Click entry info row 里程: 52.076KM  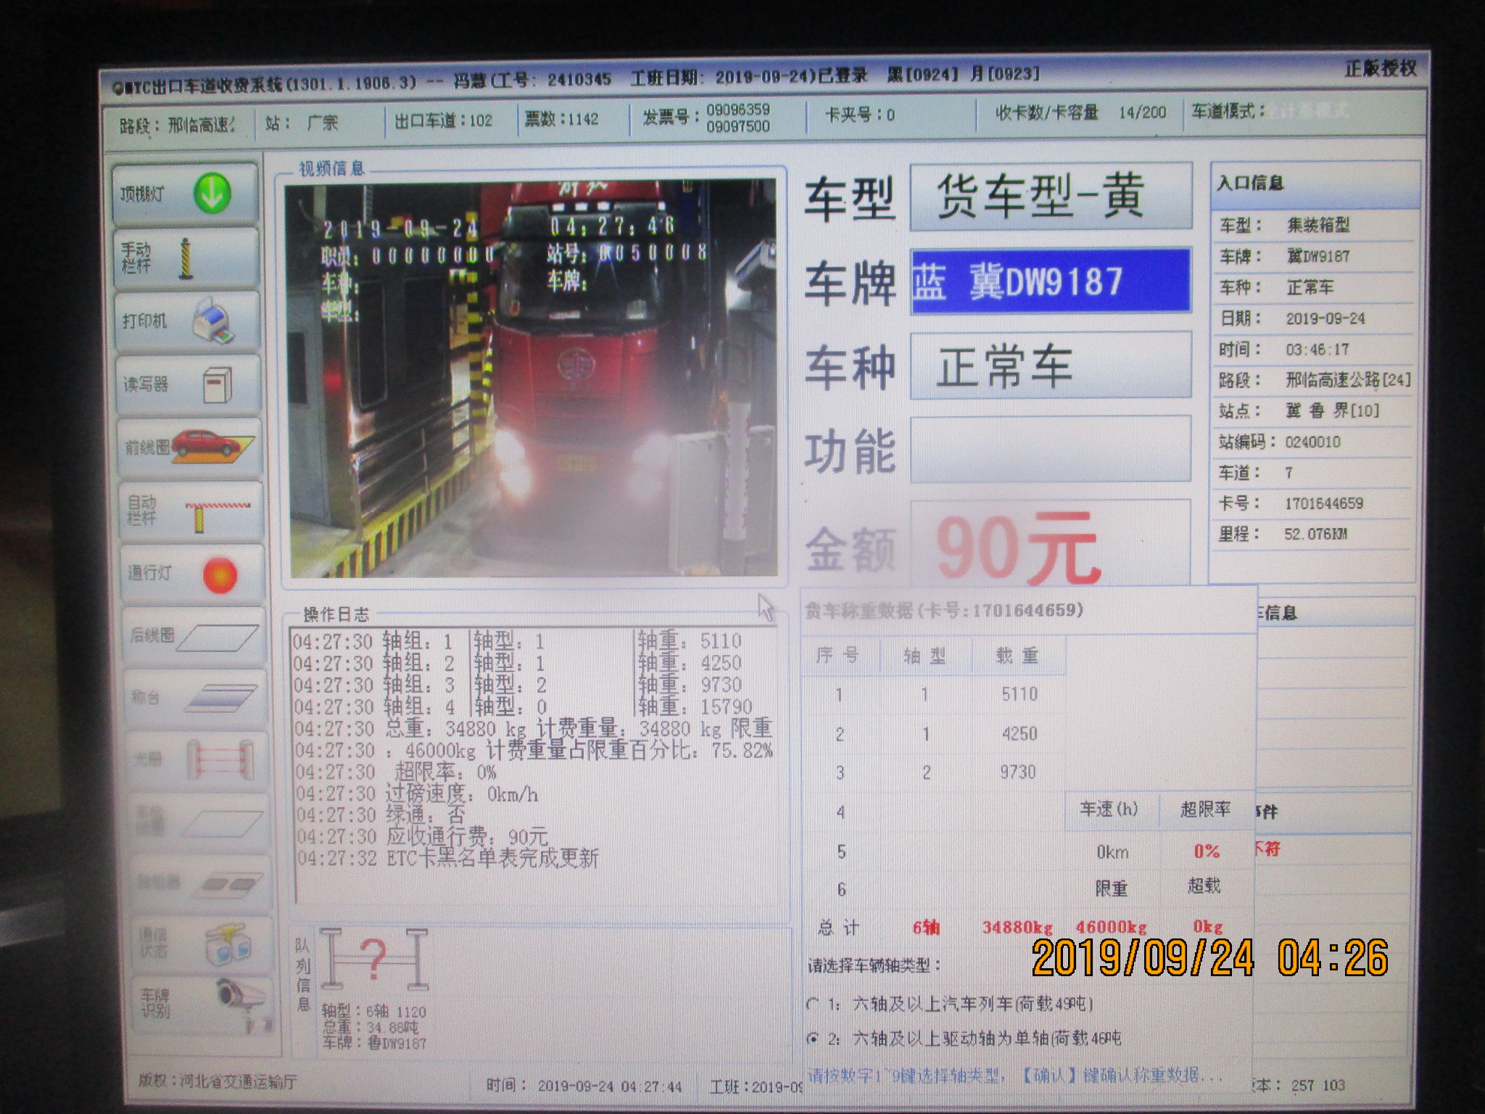click(x=1314, y=535)
